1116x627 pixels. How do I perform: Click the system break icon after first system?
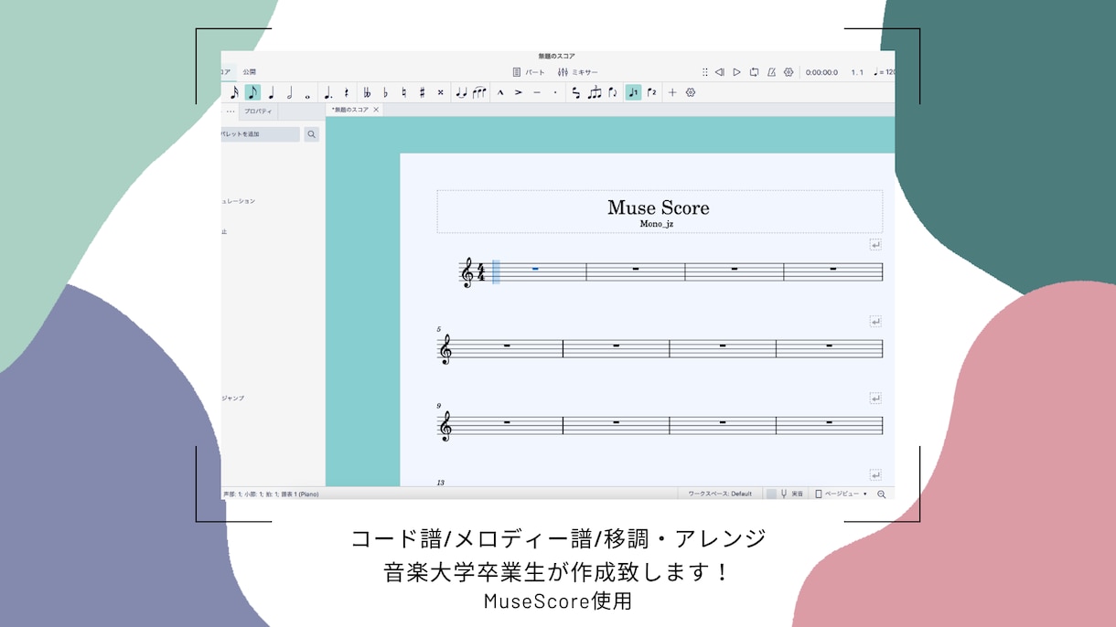[875, 244]
